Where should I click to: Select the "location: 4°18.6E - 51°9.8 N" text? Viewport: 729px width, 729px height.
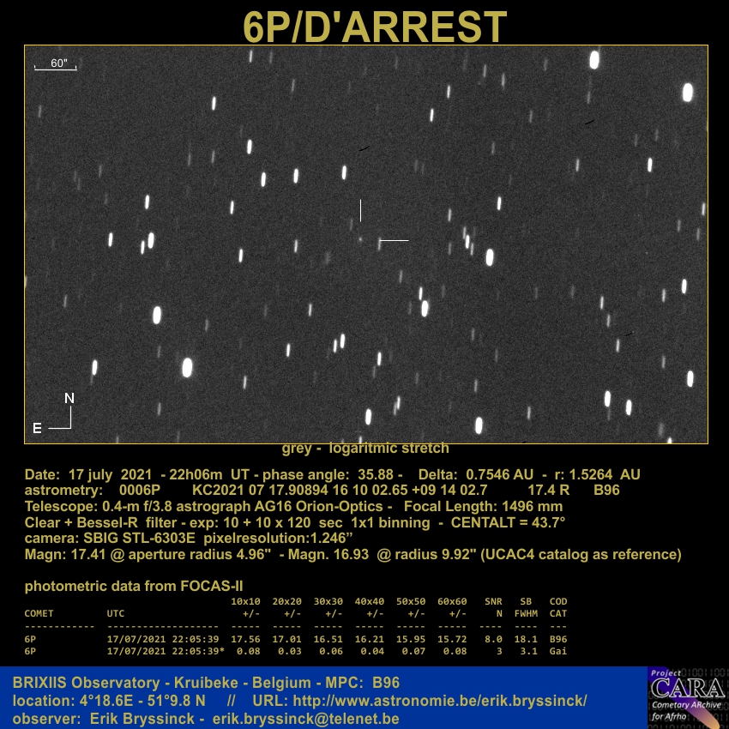pos(109,701)
